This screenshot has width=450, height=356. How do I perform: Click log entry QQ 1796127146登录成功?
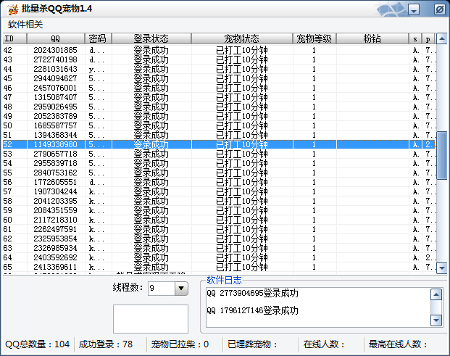click(253, 310)
